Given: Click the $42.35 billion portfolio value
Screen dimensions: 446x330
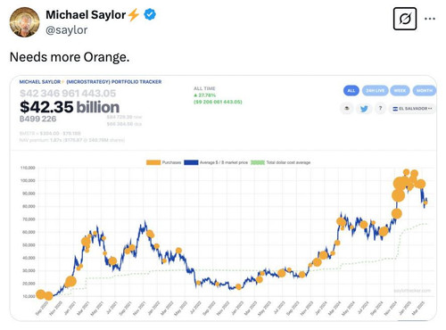Looking at the screenshot, I should [x=70, y=107].
